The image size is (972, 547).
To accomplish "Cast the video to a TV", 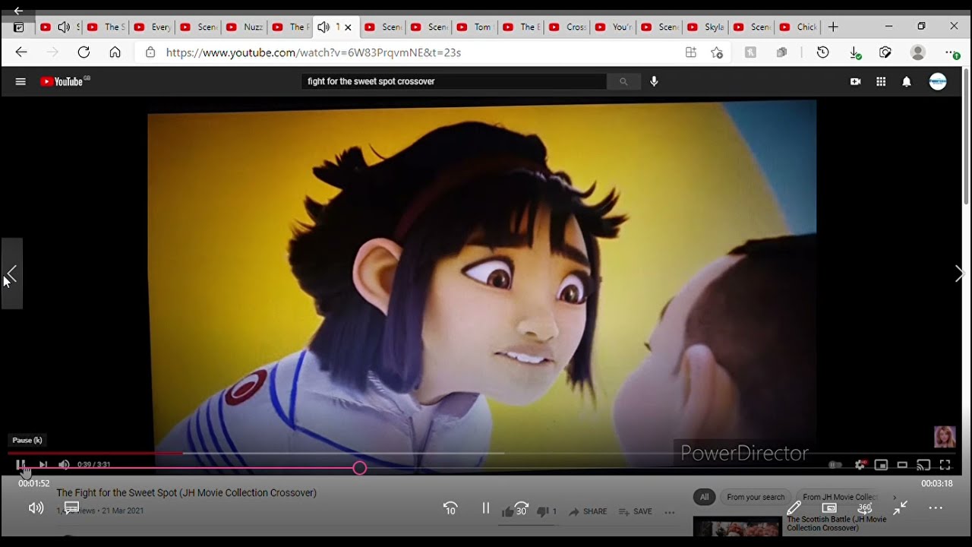I will [923, 465].
